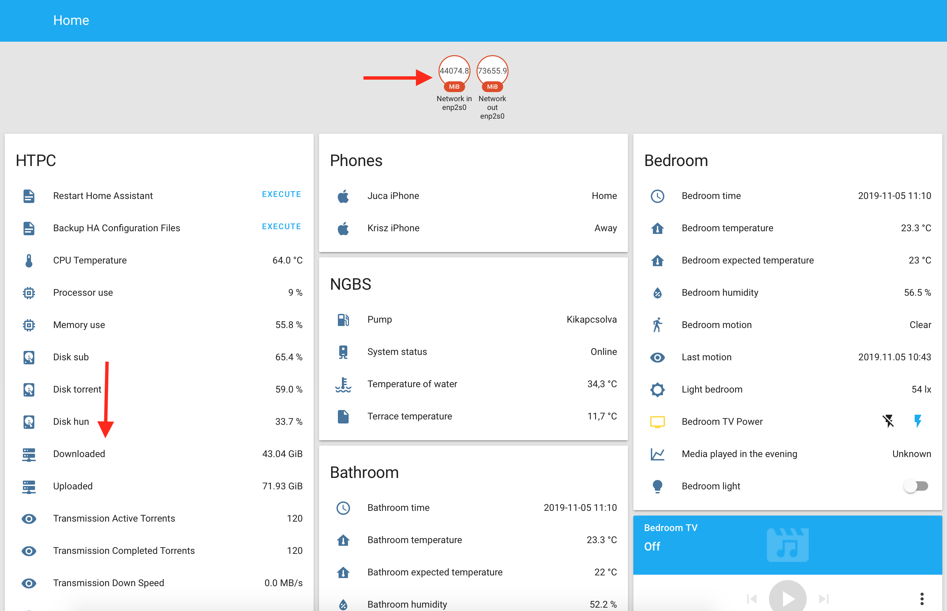Turn on Bedroom TV Power blue flash

(x=918, y=421)
